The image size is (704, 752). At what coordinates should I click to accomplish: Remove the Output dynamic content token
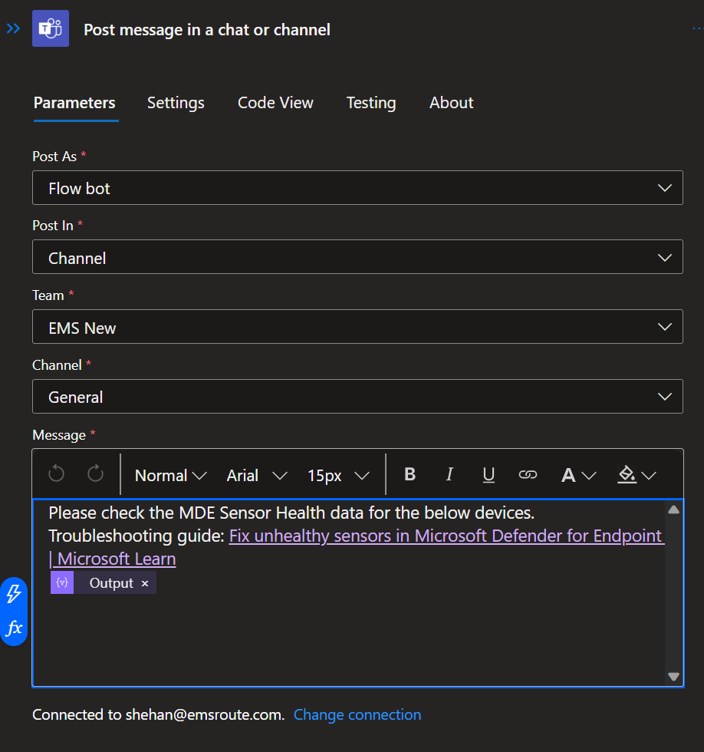click(145, 582)
